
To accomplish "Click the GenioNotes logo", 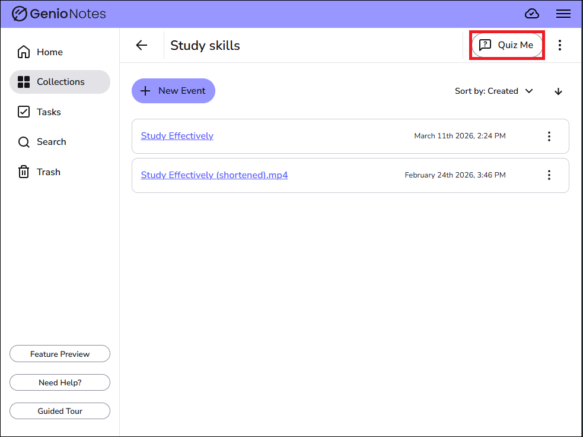I will [x=59, y=14].
